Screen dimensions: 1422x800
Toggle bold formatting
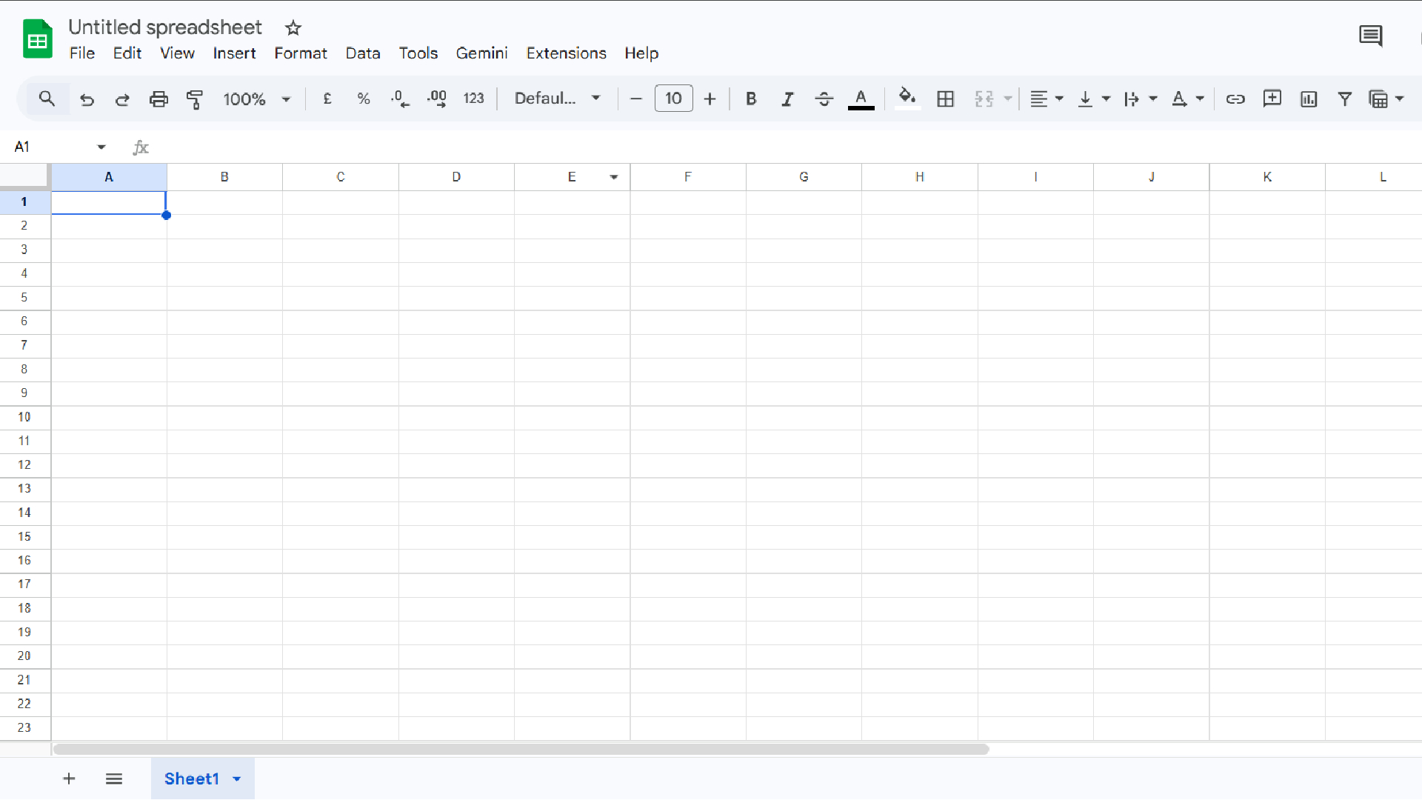coord(751,99)
